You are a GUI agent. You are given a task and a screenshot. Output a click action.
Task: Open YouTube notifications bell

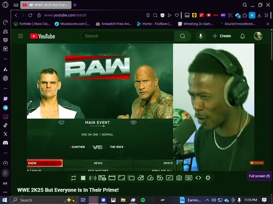tap(242, 36)
